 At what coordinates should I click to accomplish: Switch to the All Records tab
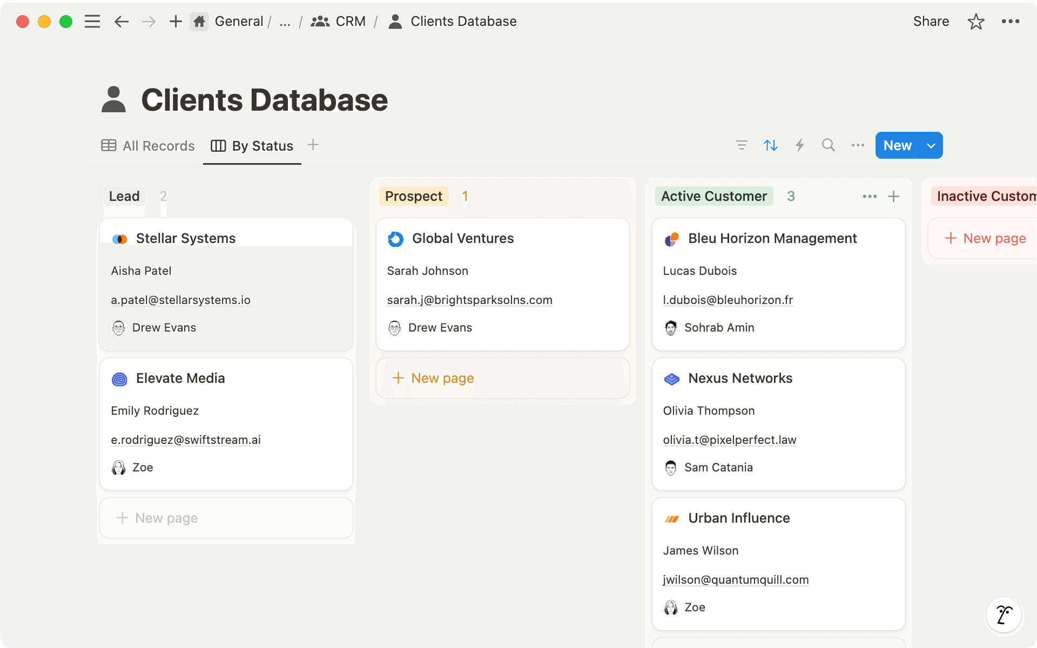pyautogui.click(x=147, y=145)
